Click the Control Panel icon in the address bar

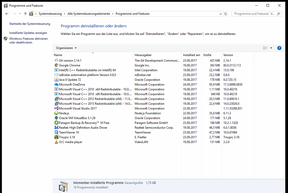coord(31,14)
